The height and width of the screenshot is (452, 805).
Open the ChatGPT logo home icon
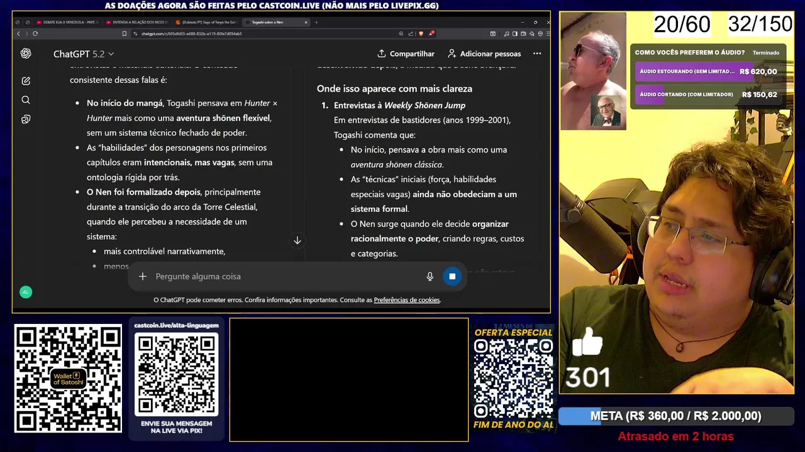click(26, 53)
